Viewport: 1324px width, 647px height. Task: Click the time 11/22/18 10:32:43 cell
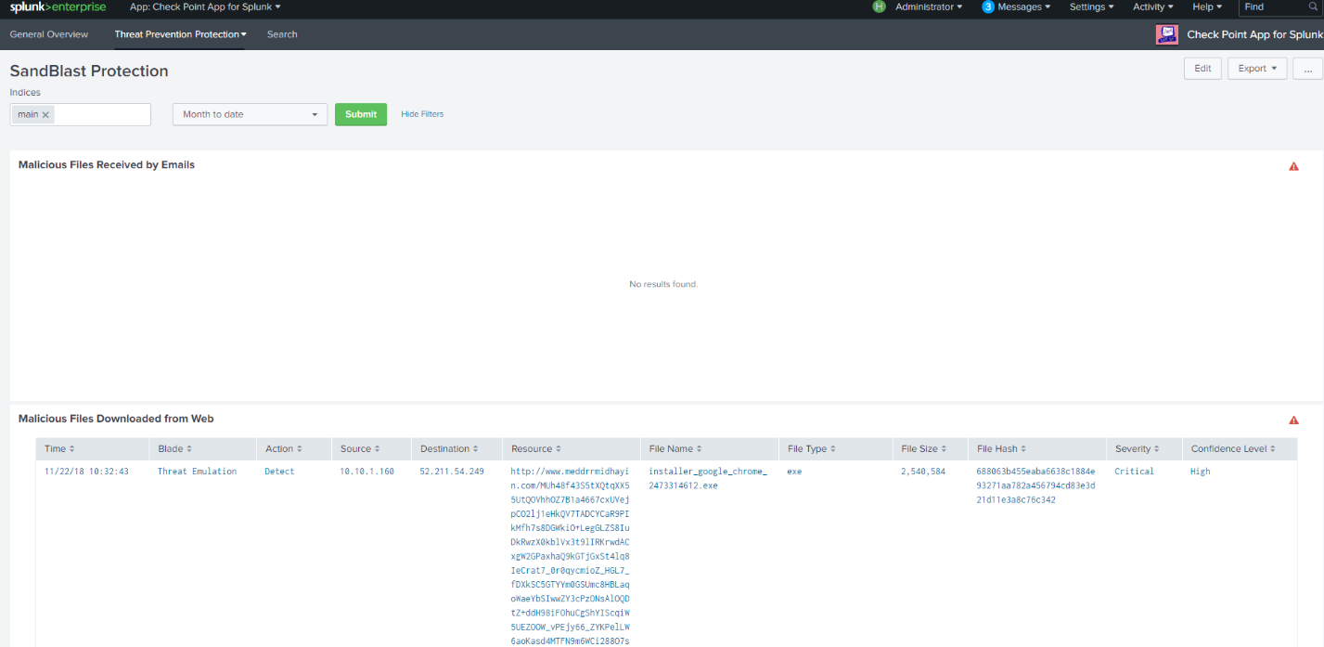86,472
